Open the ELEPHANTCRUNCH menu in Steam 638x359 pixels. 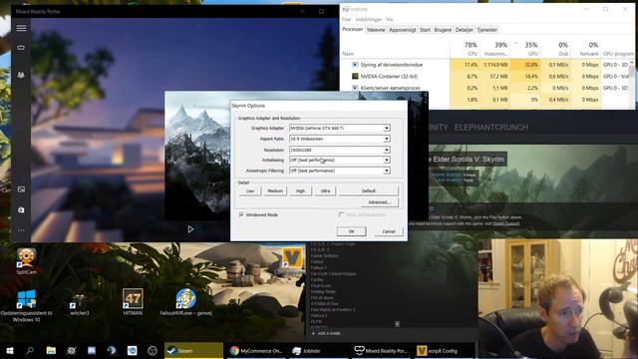click(x=491, y=128)
